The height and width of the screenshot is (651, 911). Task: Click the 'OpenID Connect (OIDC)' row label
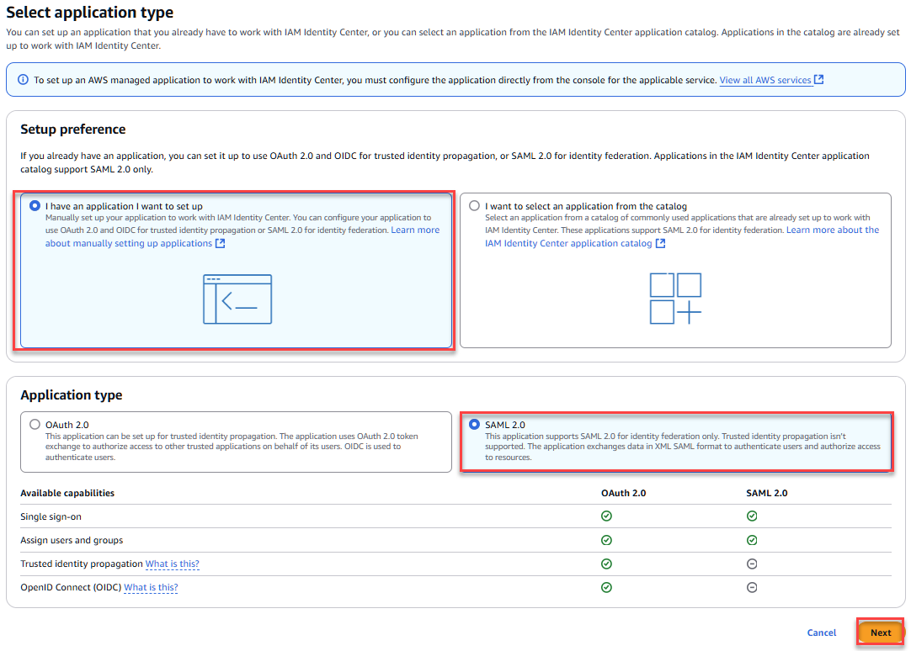(x=71, y=588)
